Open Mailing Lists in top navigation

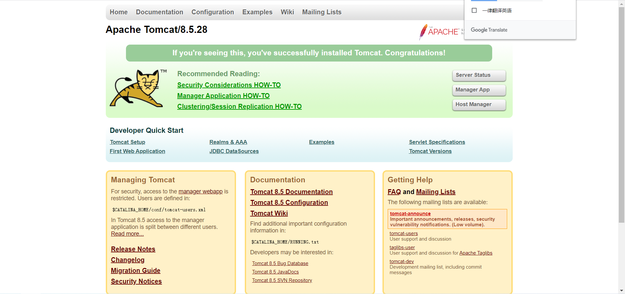(x=322, y=12)
